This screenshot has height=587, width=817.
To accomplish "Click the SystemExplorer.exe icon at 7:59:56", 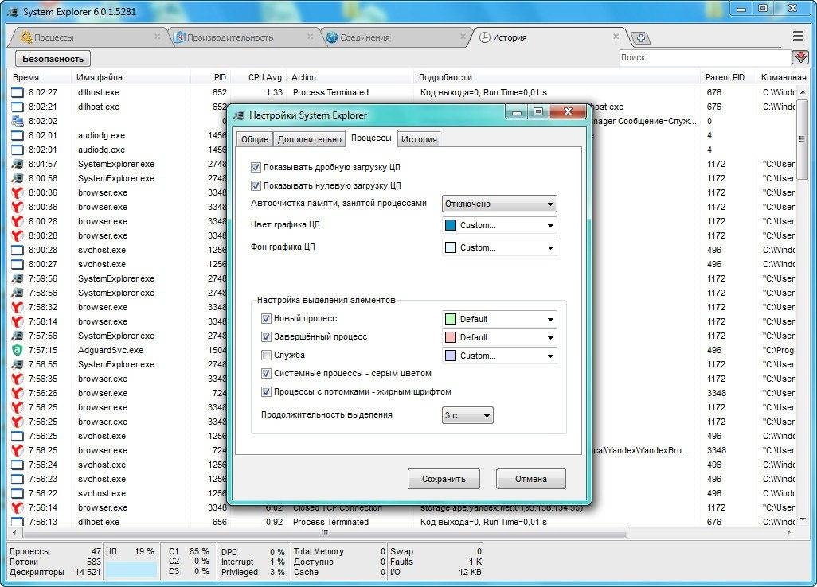I will (18, 278).
